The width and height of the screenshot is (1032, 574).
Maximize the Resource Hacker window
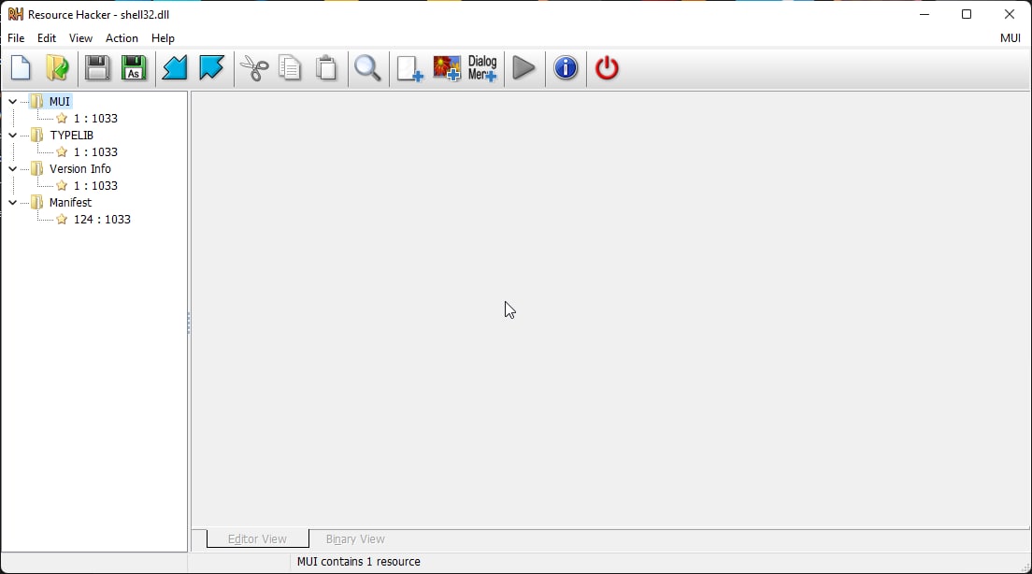(x=967, y=14)
